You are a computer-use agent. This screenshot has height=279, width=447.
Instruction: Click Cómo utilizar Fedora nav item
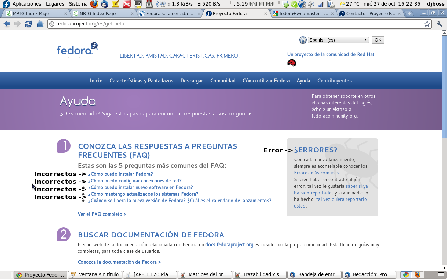click(x=266, y=81)
